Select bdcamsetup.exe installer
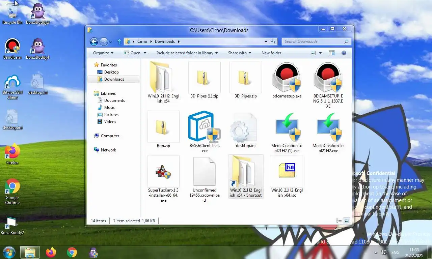Image resolution: width=432 pixels, height=259 pixels. point(287,80)
